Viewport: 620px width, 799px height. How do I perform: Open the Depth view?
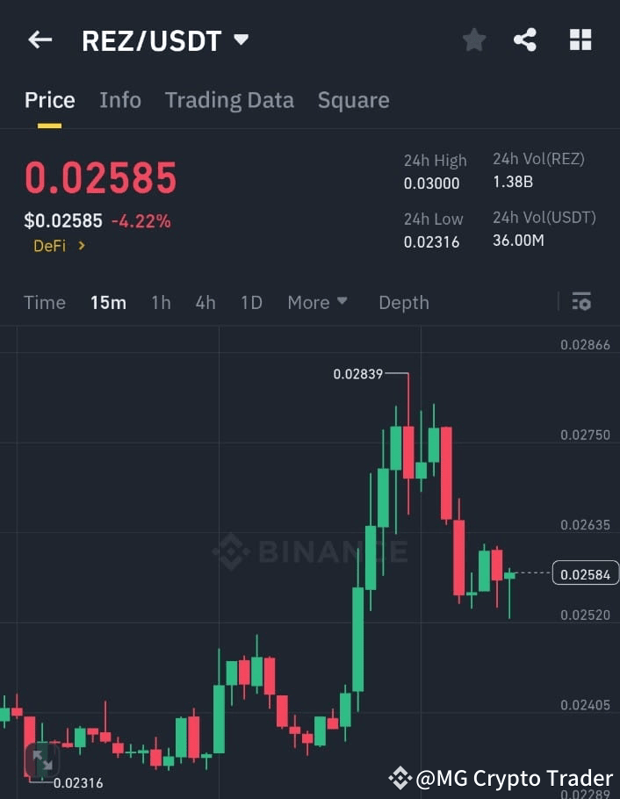[x=403, y=302]
